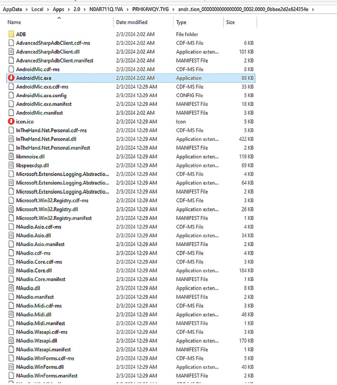Click the NAudio.Asio.dll file icon

coord(11,235)
